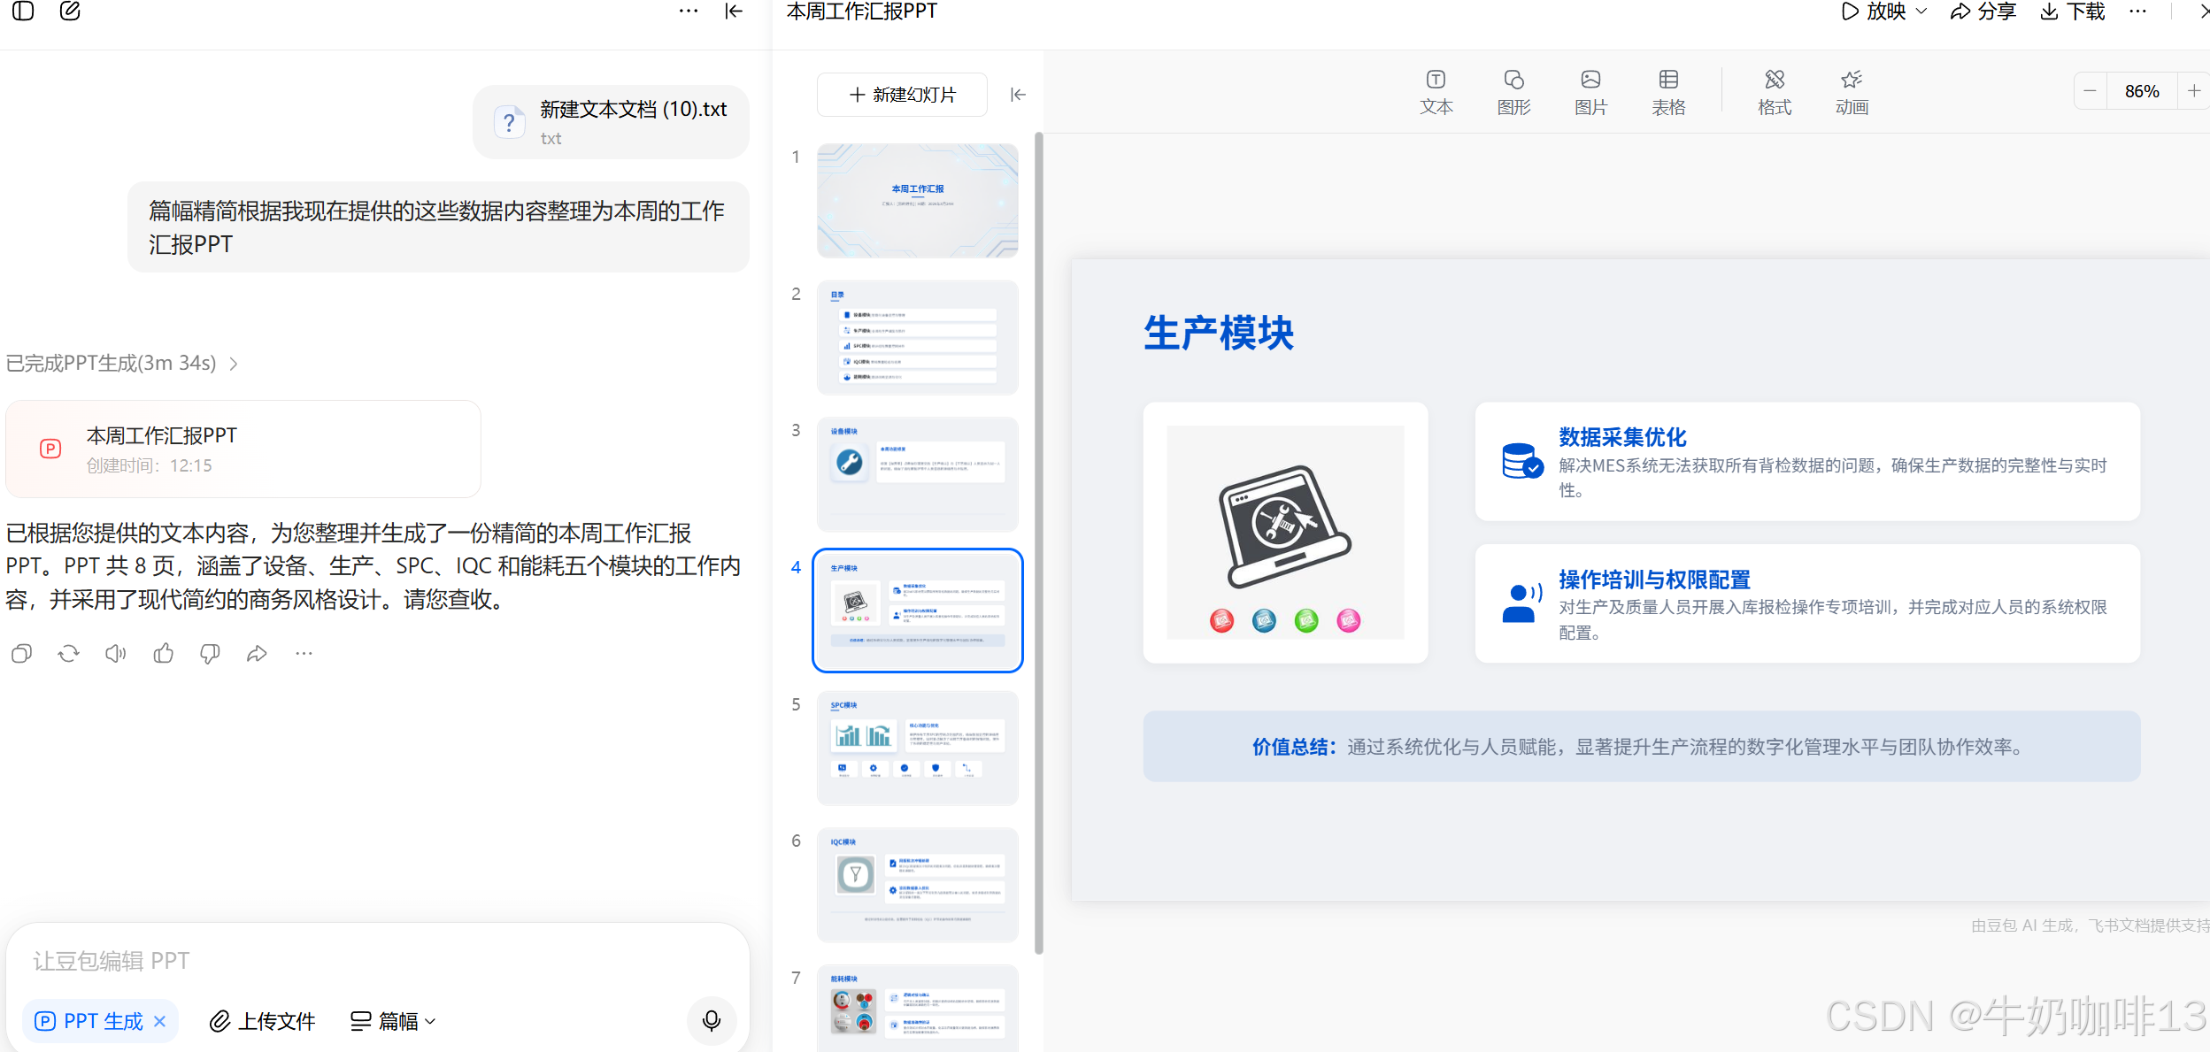Remove the PPT 生成 mode chip
2210x1052 pixels.
click(160, 1021)
